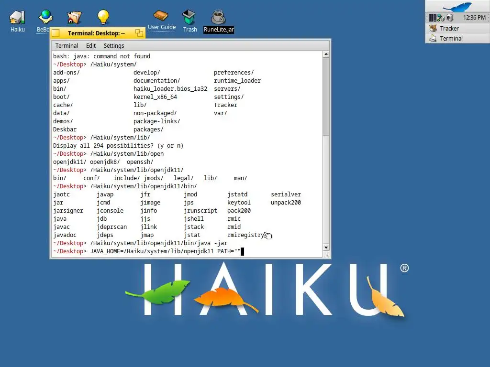Click 'cache/' in the listing
The width and height of the screenshot is (490, 367).
click(63, 105)
